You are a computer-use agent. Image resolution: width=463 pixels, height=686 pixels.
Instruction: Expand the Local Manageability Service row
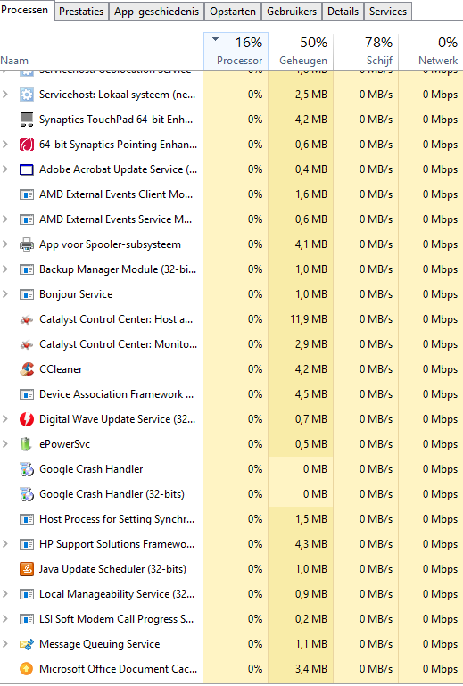[x=5, y=593]
